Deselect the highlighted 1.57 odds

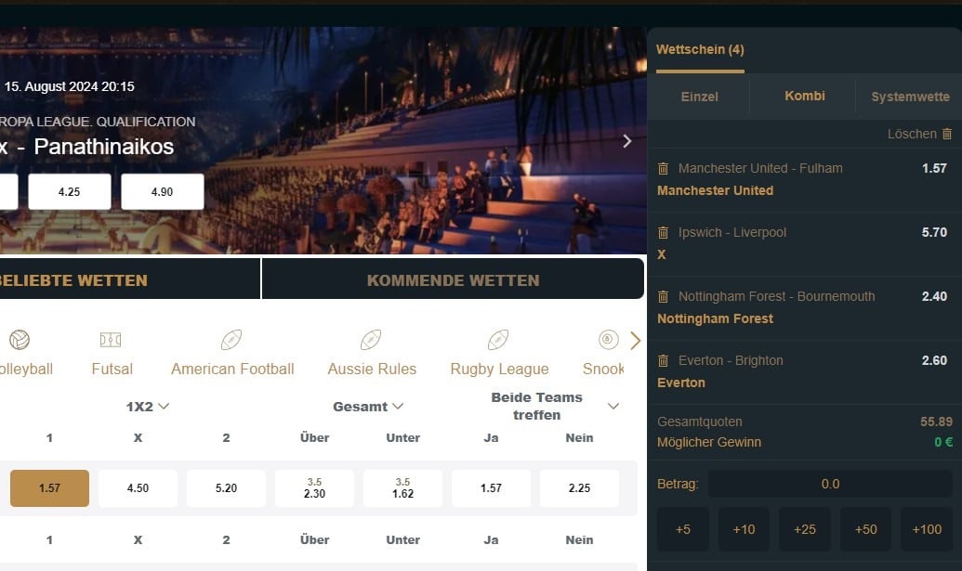point(49,487)
